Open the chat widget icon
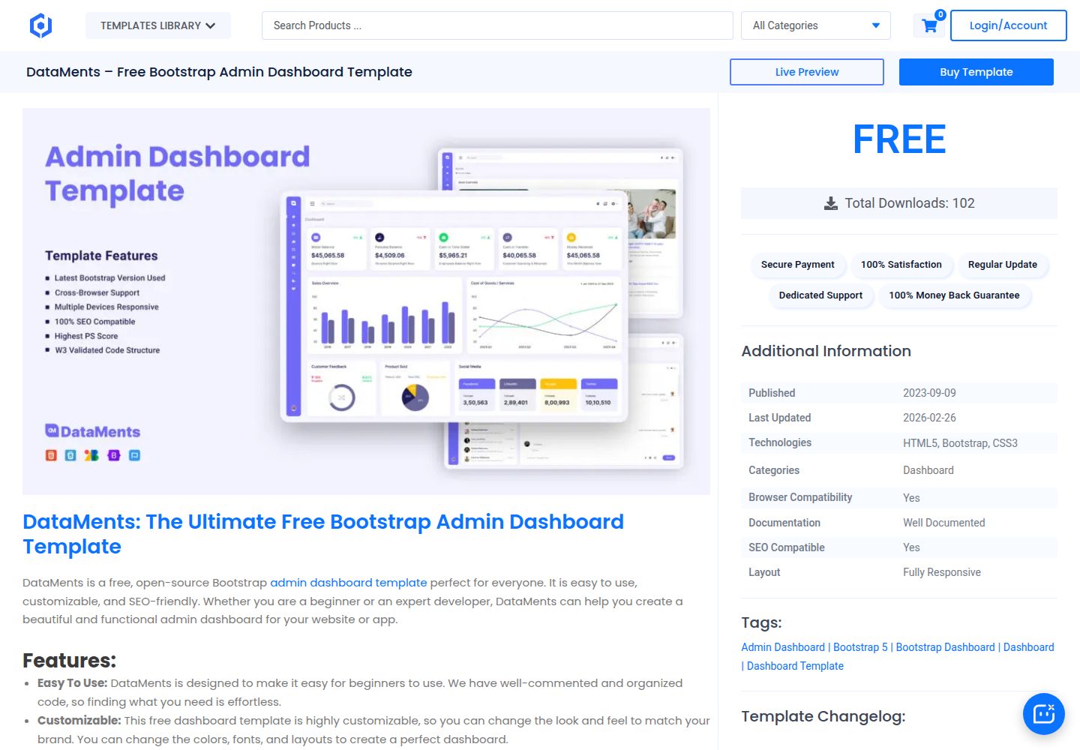Screen dimensions: 1080x750 click(1043, 713)
